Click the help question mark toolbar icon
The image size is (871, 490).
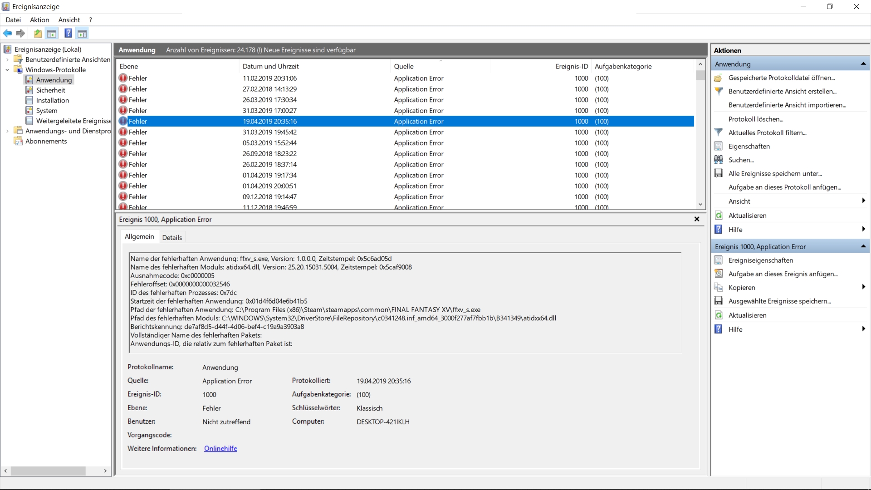click(68, 33)
